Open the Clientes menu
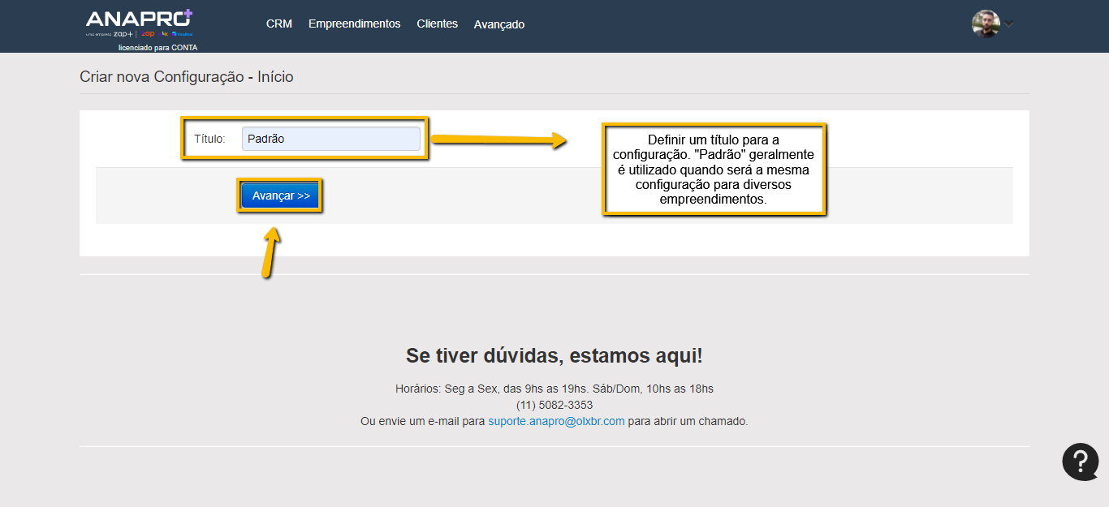Viewport: 1109px width, 507px height. [x=437, y=24]
